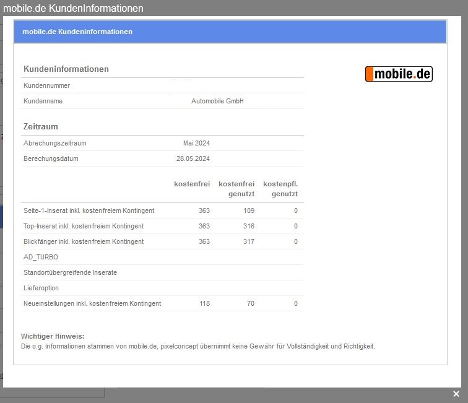
Task: Click the 'Top-Inserat inkl. kostenfreiem Kontingent' row label
Action: click(84, 227)
